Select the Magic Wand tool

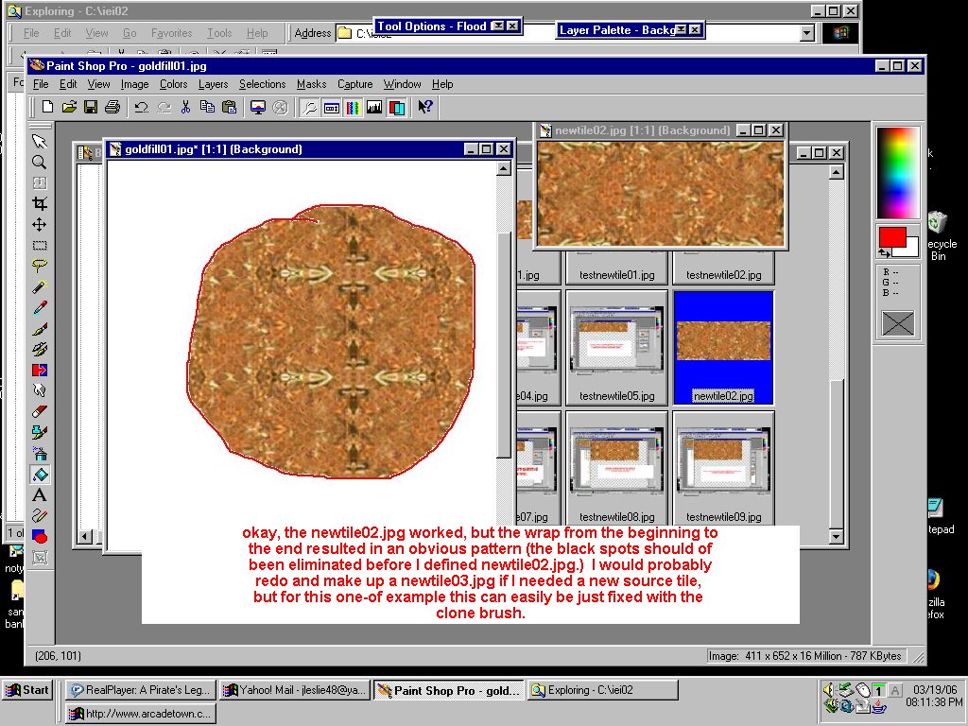point(40,287)
